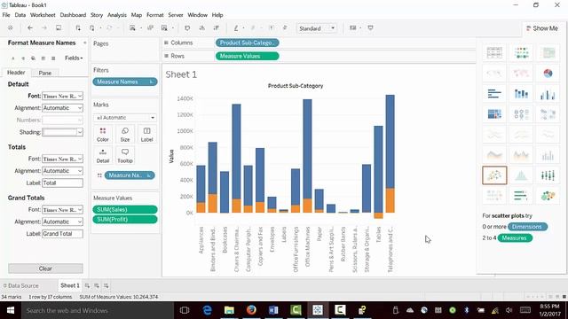Open the Worksheet menu
Viewport: 568px width, 319px height.
coord(43,15)
